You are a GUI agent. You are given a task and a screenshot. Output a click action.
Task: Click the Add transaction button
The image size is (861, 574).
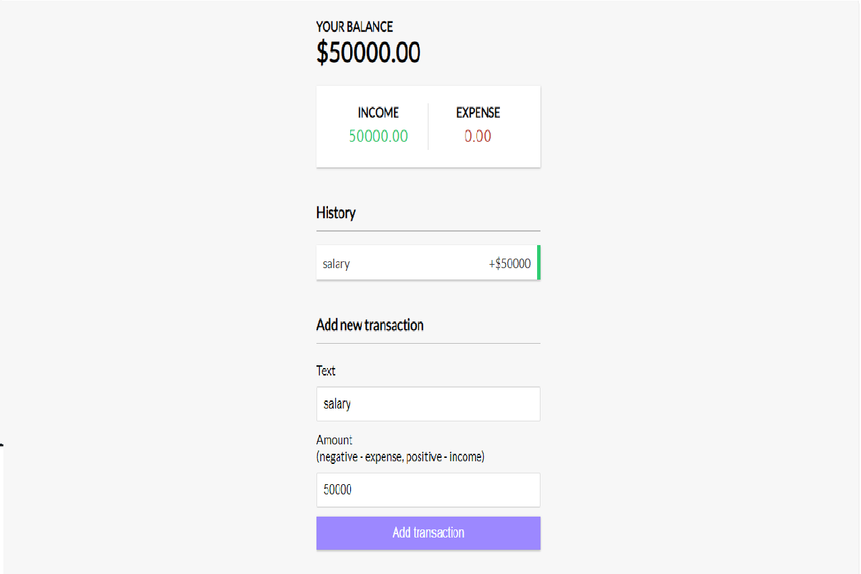[x=428, y=533]
